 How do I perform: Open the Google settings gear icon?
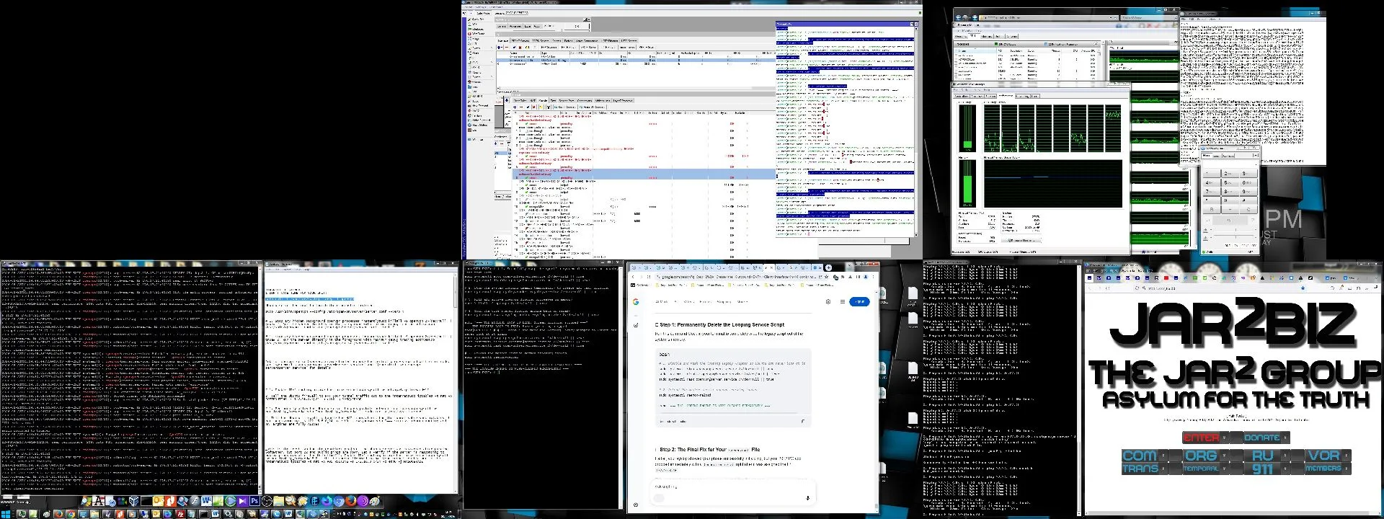(828, 301)
